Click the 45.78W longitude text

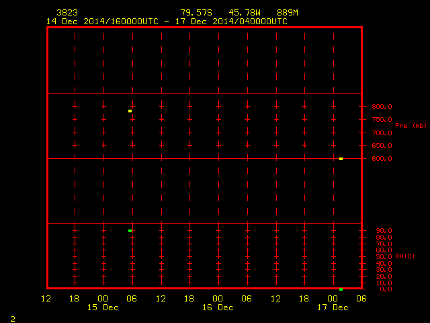click(245, 13)
